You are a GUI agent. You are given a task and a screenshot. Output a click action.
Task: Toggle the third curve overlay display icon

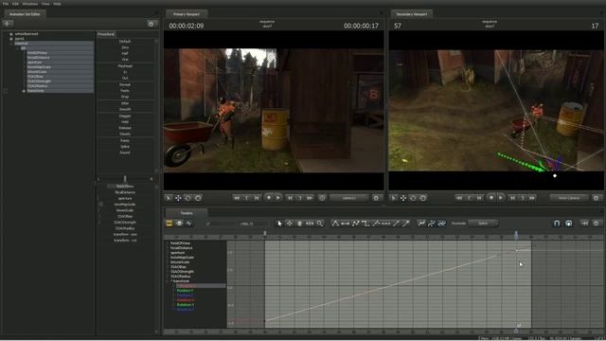[441, 224]
